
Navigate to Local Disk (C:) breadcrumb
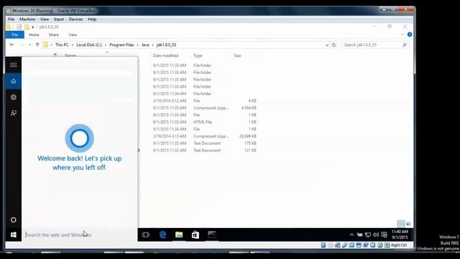[89, 45]
